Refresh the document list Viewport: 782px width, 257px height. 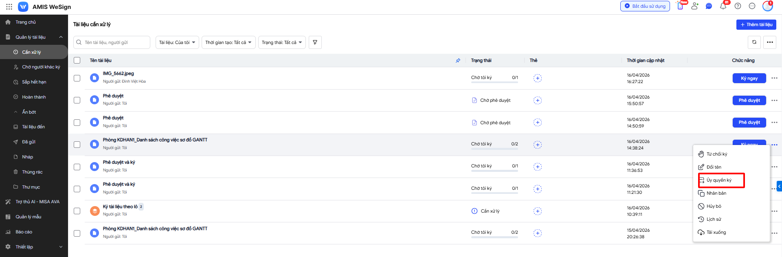754,42
